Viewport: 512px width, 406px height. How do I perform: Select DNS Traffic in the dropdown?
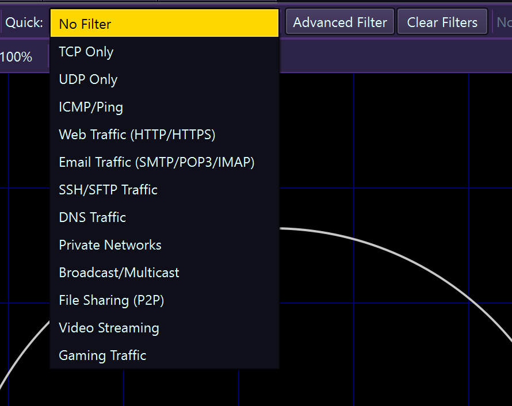(93, 217)
